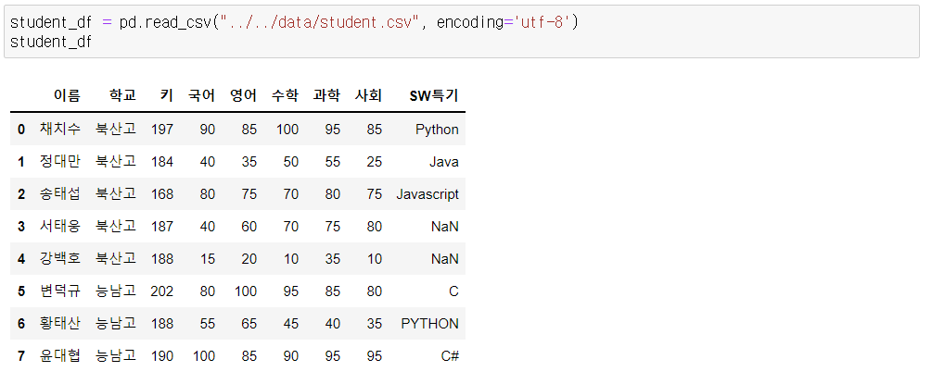Click row index 5
The image size is (932, 384).
pos(21,291)
